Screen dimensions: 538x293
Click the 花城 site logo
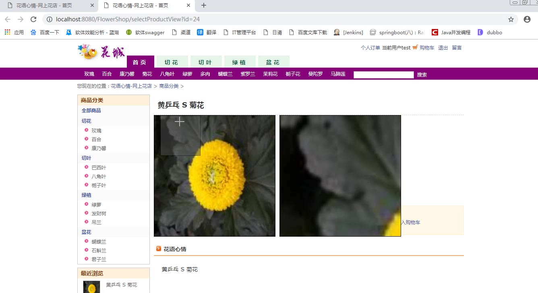coord(101,52)
